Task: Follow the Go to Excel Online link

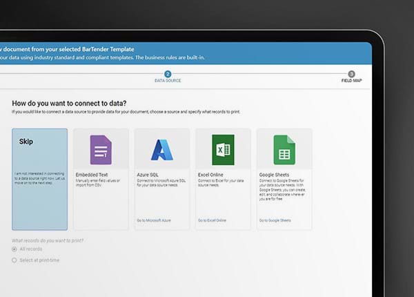Action: tap(212, 220)
